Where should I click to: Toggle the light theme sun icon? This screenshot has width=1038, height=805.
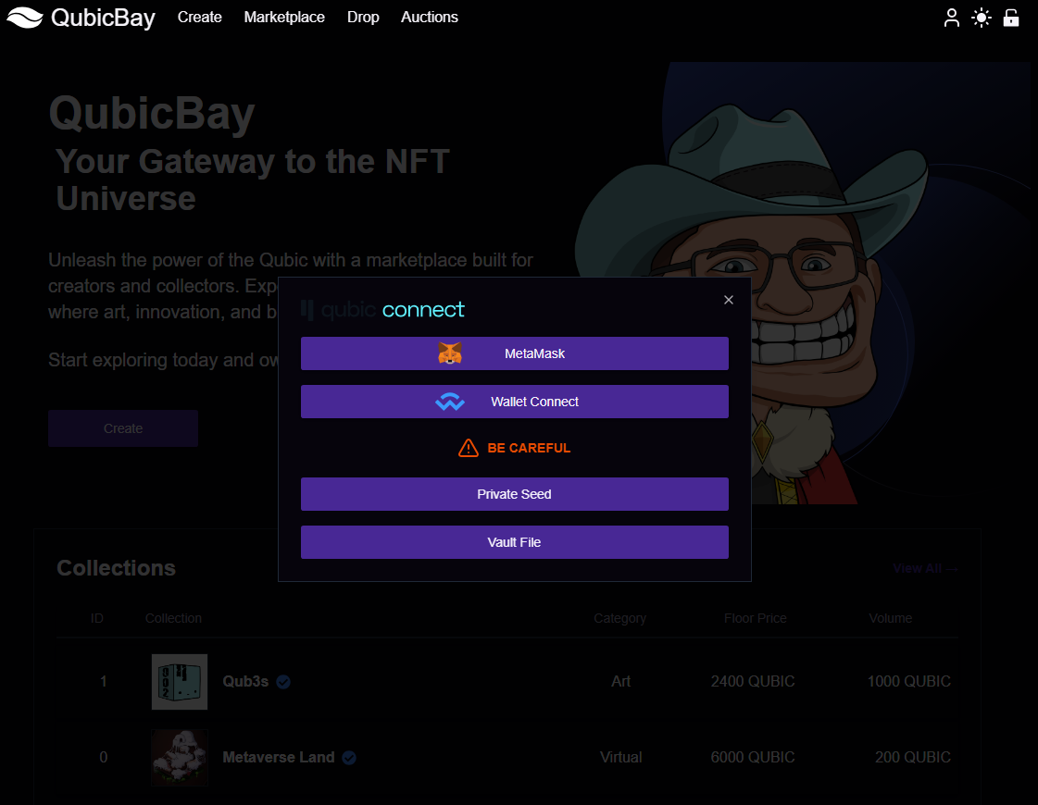click(x=982, y=18)
